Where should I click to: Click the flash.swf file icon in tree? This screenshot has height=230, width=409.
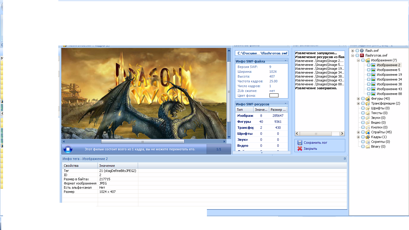pos(362,51)
